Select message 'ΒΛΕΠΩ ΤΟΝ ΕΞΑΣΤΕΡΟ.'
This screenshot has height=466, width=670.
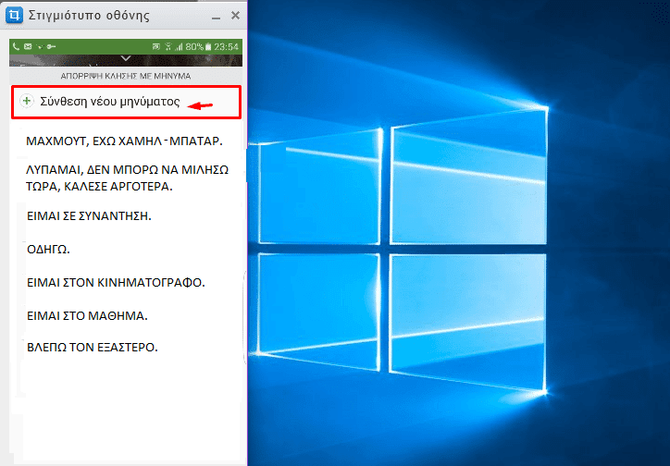pos(93,347)
